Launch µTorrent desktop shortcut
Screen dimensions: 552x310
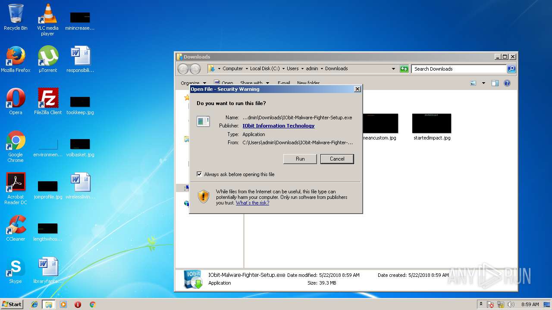47,59
